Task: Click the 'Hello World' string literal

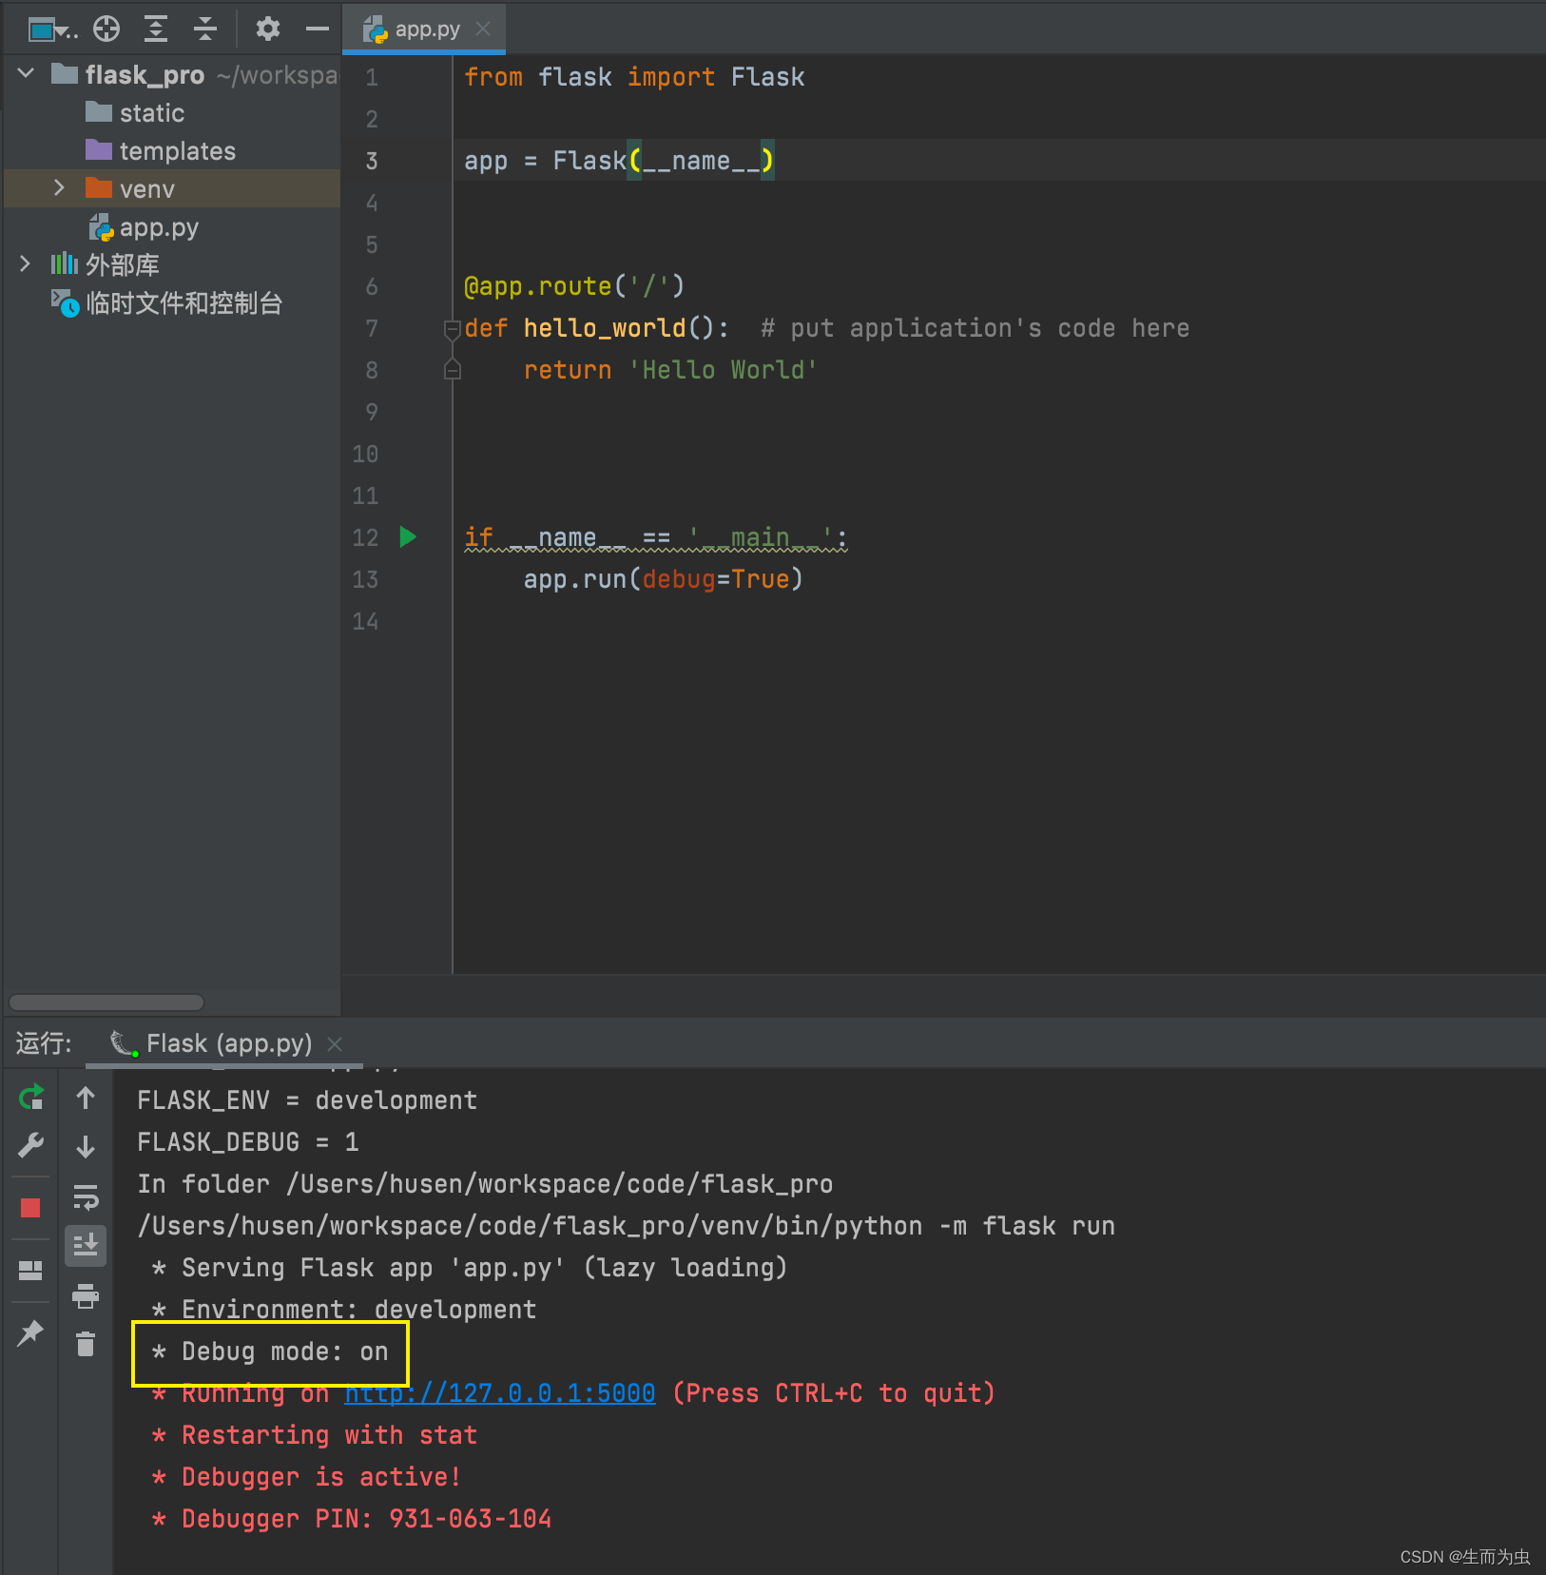Action: tap(723, 370)
